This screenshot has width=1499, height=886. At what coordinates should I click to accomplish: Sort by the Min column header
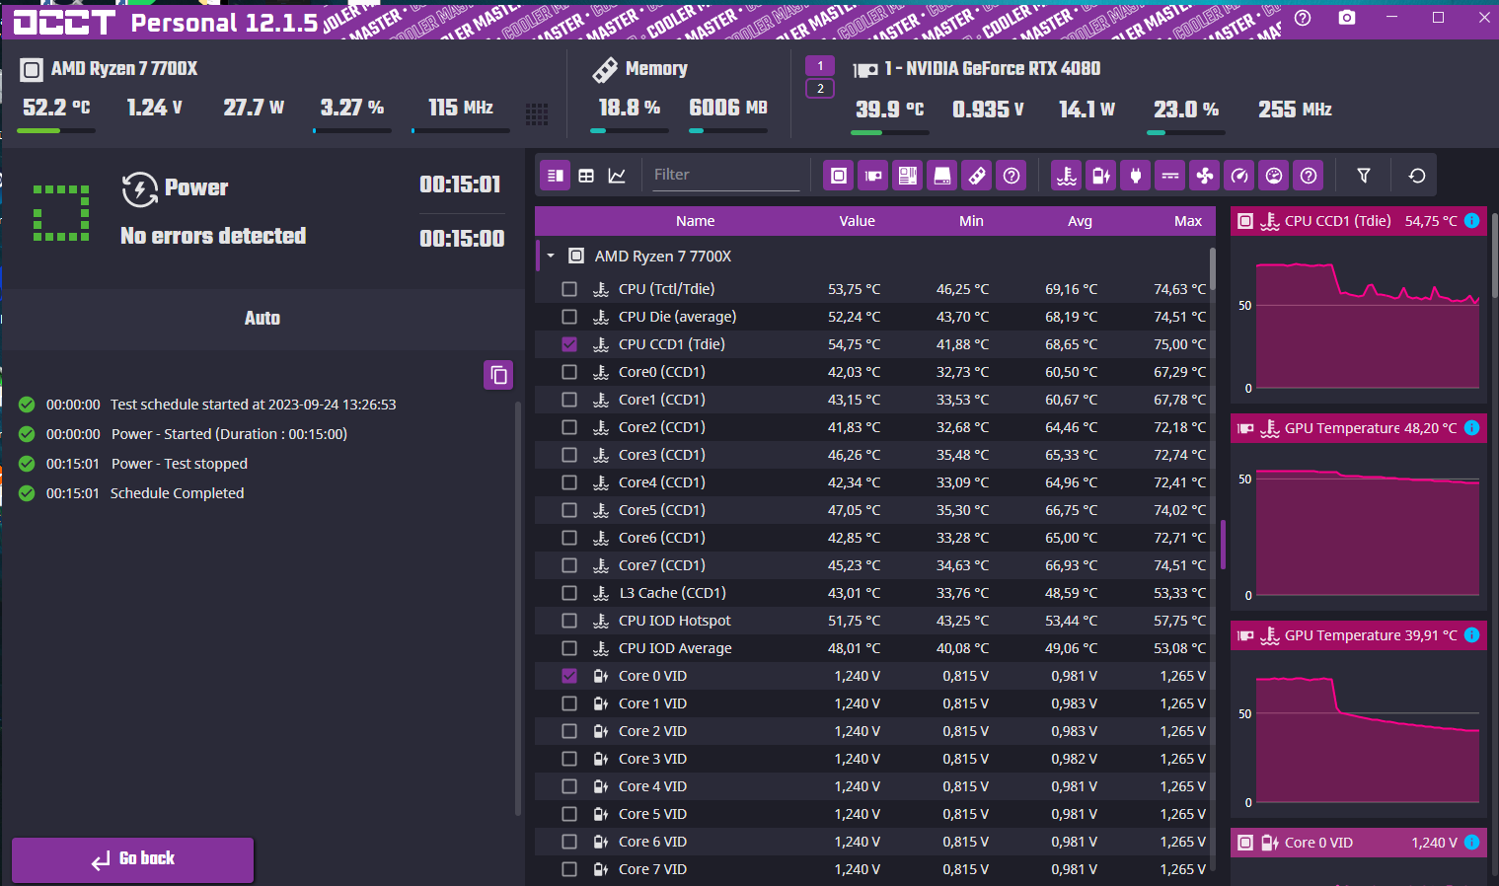971,221
